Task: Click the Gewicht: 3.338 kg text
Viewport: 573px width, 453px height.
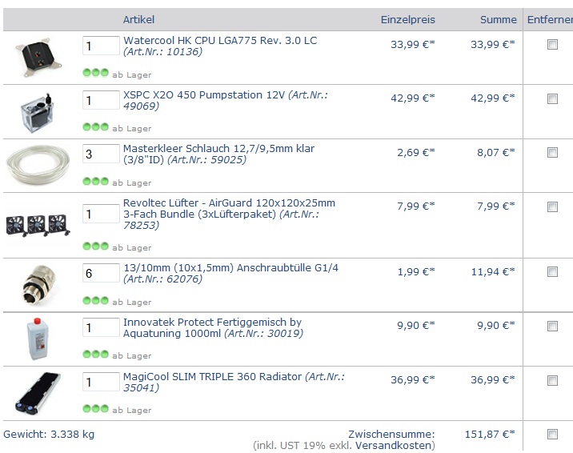Action: coord(49,434)
